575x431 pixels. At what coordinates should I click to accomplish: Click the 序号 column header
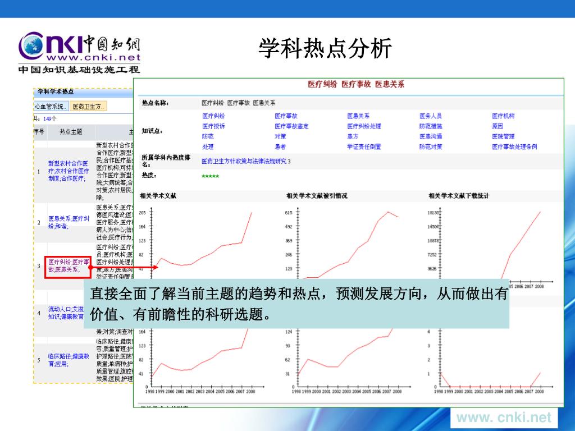39,131
